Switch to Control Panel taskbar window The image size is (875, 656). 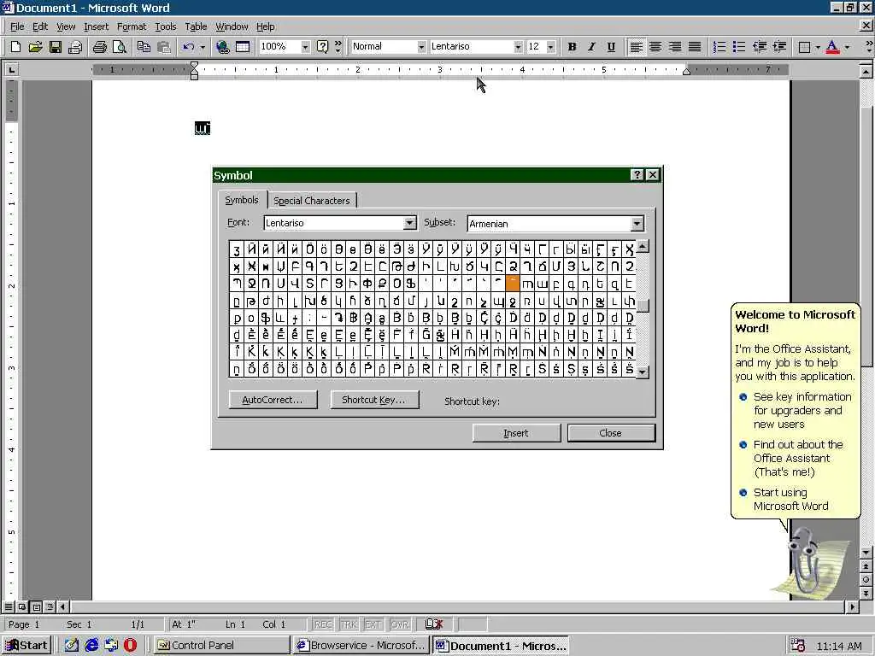(x=221, y=646)
